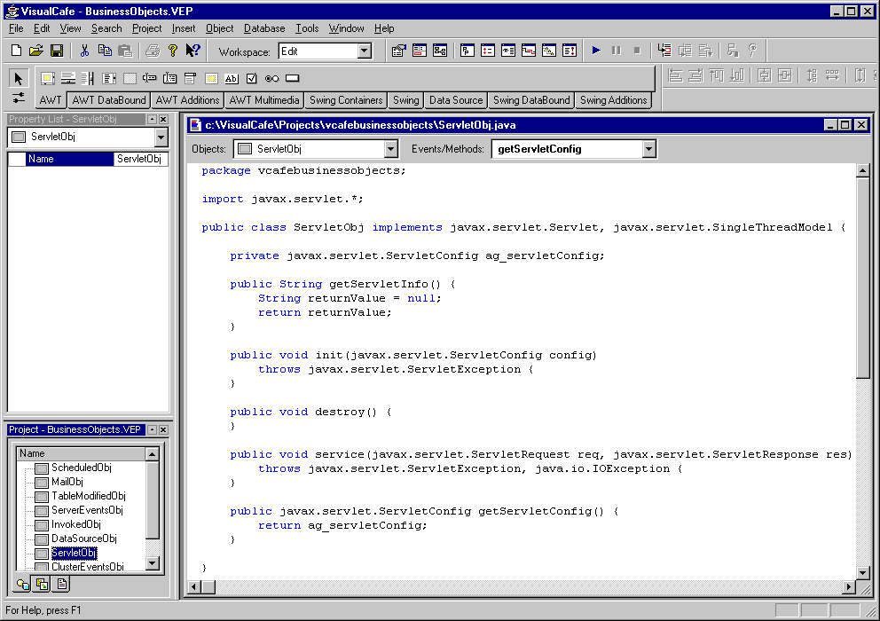Click the code editor horizontal scroll right arrow

(849, 587)
